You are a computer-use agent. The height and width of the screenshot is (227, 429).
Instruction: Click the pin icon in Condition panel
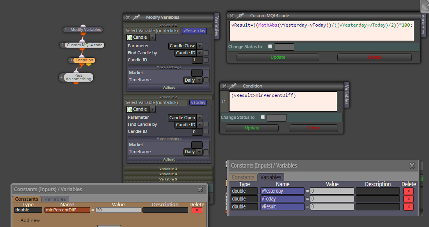pyautogui.click(x=233, y=86)
